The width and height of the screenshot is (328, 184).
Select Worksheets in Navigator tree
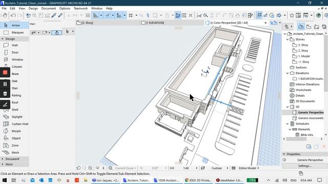pos(300,90)
